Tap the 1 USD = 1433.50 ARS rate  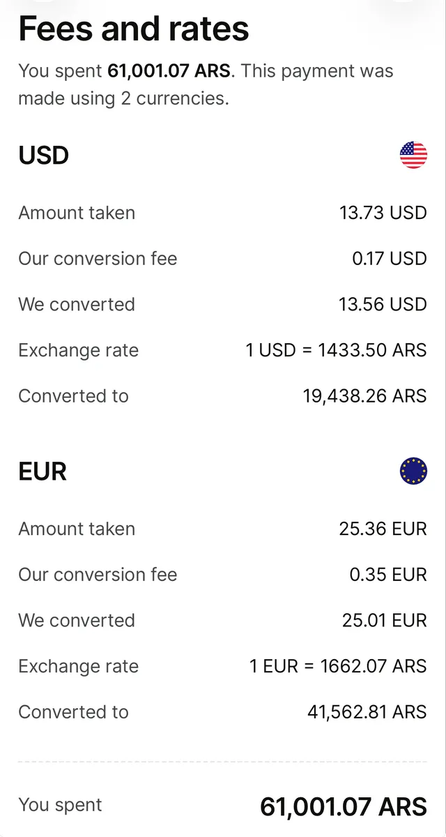click(336, 350)
